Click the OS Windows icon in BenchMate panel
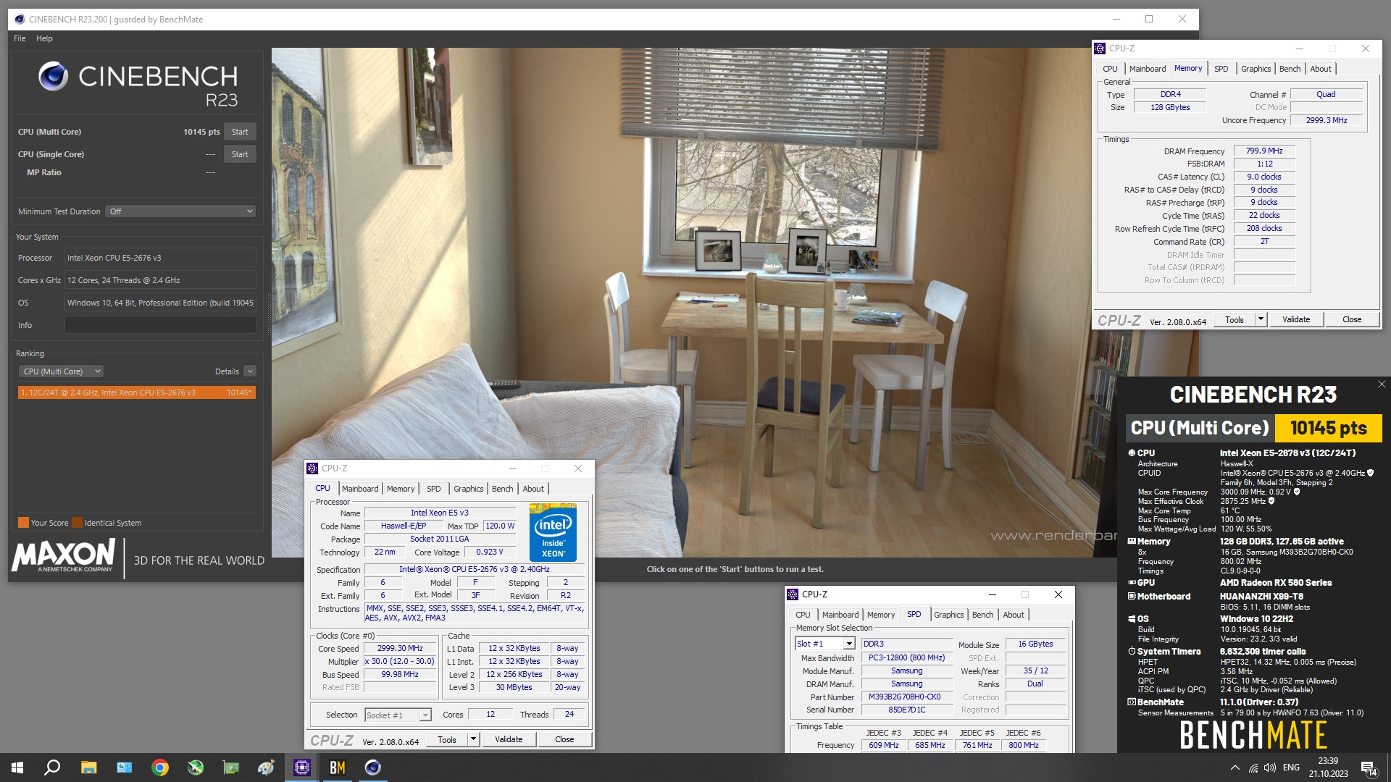Screen dimensions: 1391x782 1132,619
